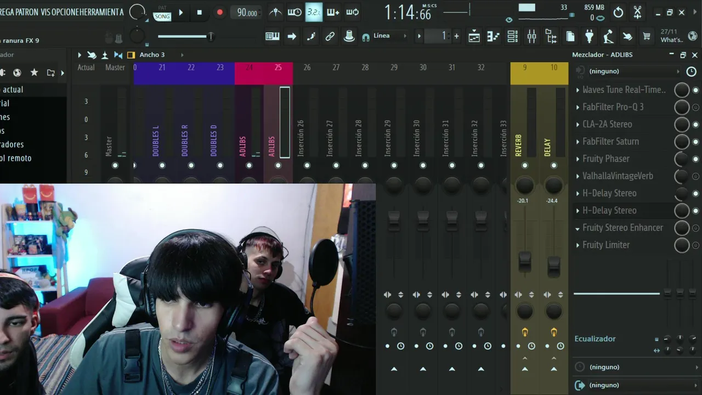
Task: Open the Línea snap dropdown
Action: tap(390, 36)
